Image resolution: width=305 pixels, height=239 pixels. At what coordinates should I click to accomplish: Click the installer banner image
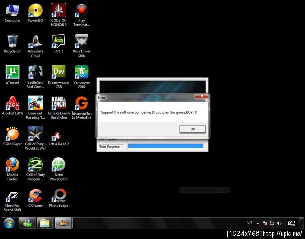click(152, 87)
